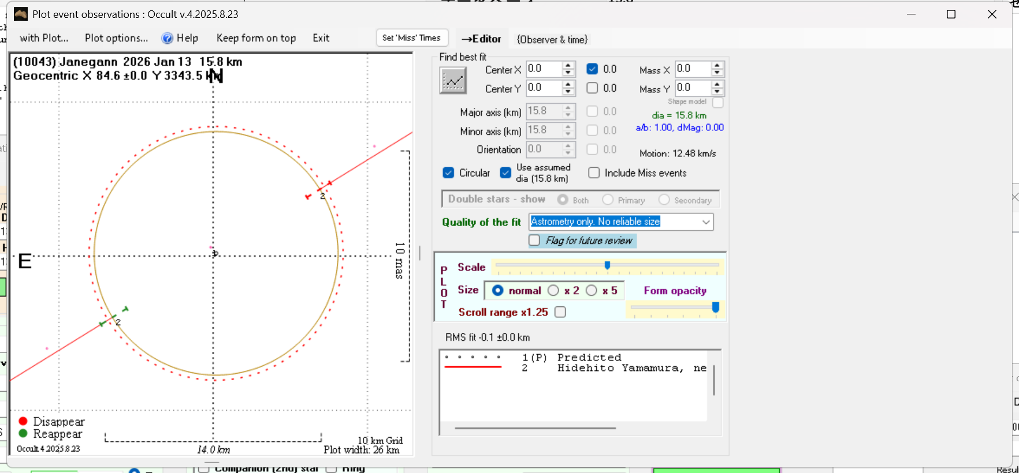Image resolution: width=1019 pixels, height=473 pixels.
Task: Increase Mass X value using up arrow
Action: coord(717,65)
